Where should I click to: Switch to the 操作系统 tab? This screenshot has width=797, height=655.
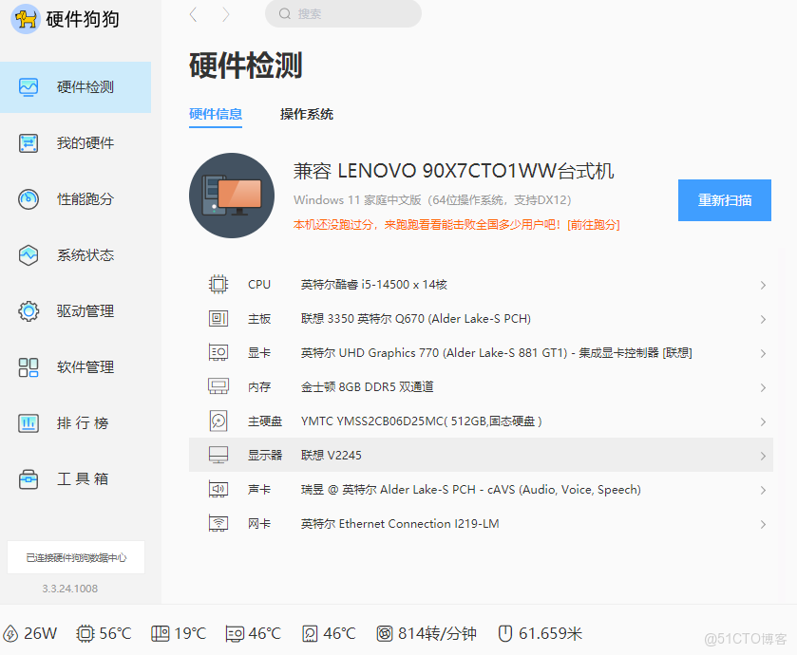(x=306, y=114)
